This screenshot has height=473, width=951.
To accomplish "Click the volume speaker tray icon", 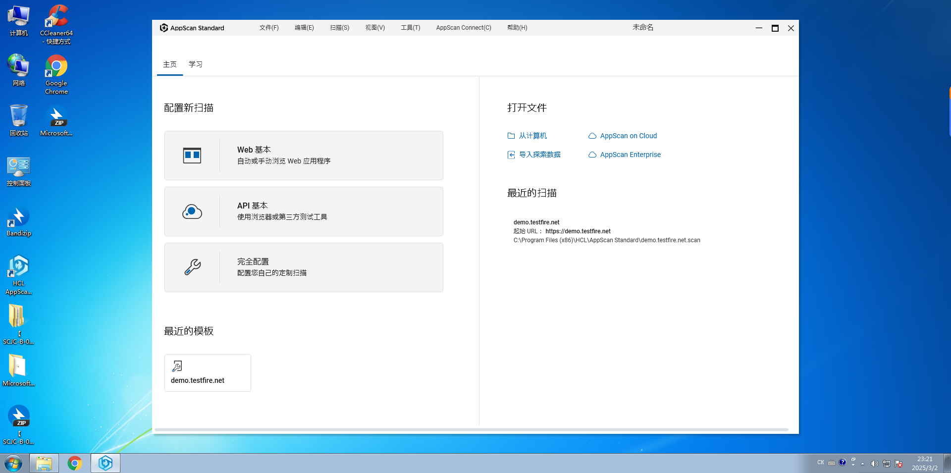I will 874,464.
